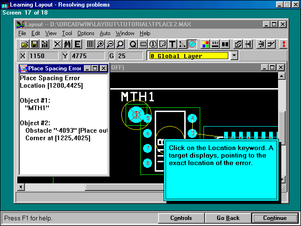Open the Global Layer dropdown arrow
The width and height of the screenshot is (301, 226).
pos(234,56)
